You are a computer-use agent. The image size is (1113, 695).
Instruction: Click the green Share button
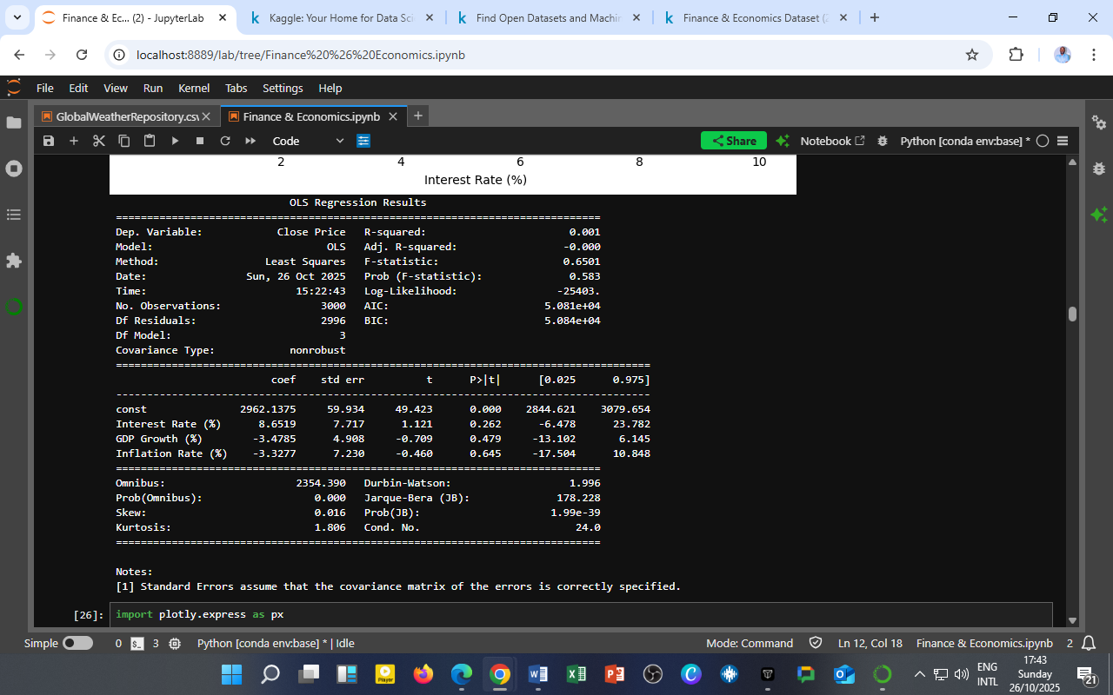(x=733, y=140)
